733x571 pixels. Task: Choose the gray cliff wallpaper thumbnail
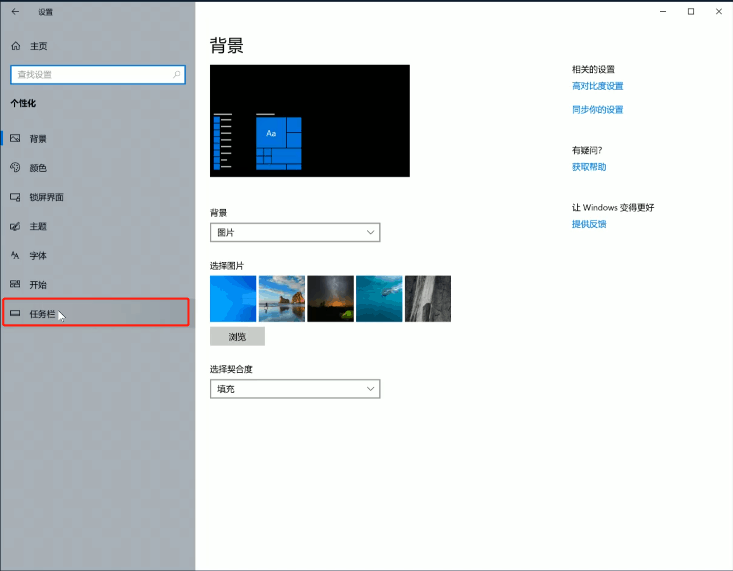click(x=428, y=298)
